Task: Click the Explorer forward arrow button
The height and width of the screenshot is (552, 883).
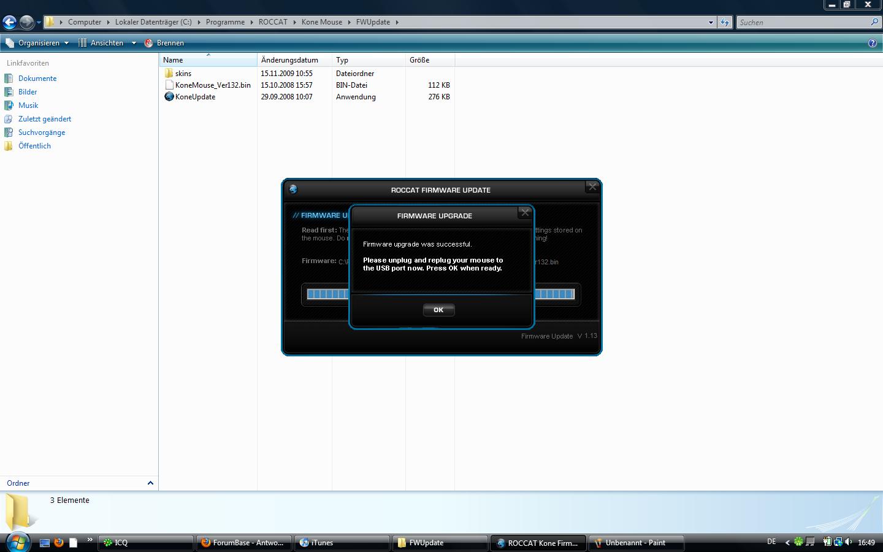Action: (x=26, y=23)
